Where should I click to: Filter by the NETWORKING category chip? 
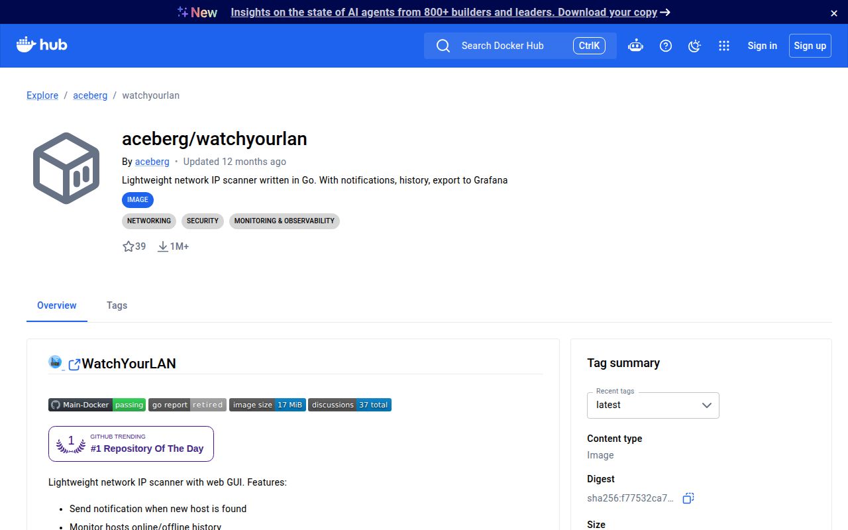point(149,221)
